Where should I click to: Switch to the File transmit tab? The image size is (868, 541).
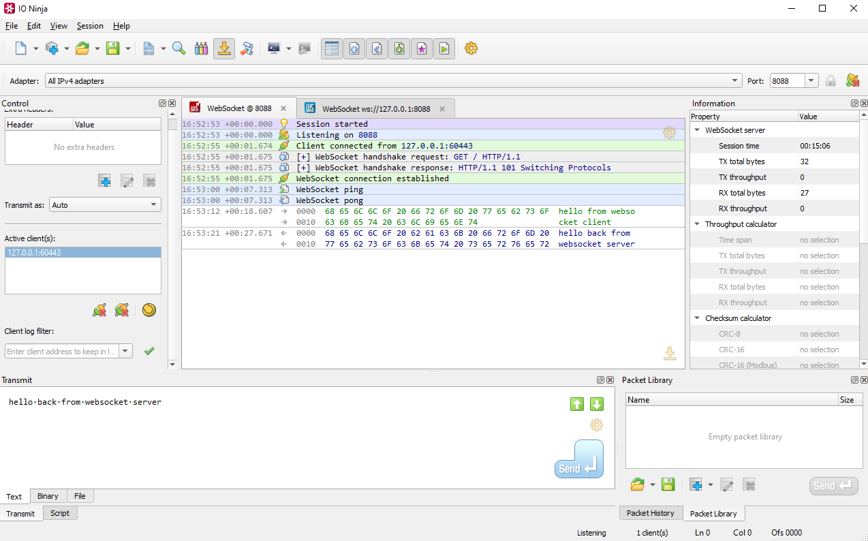(x=80, y=496)
